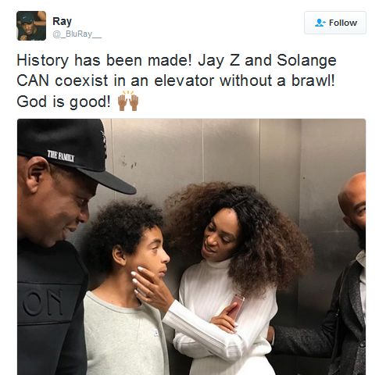Click "History has been made!" in the tweet

coord(104,60)
